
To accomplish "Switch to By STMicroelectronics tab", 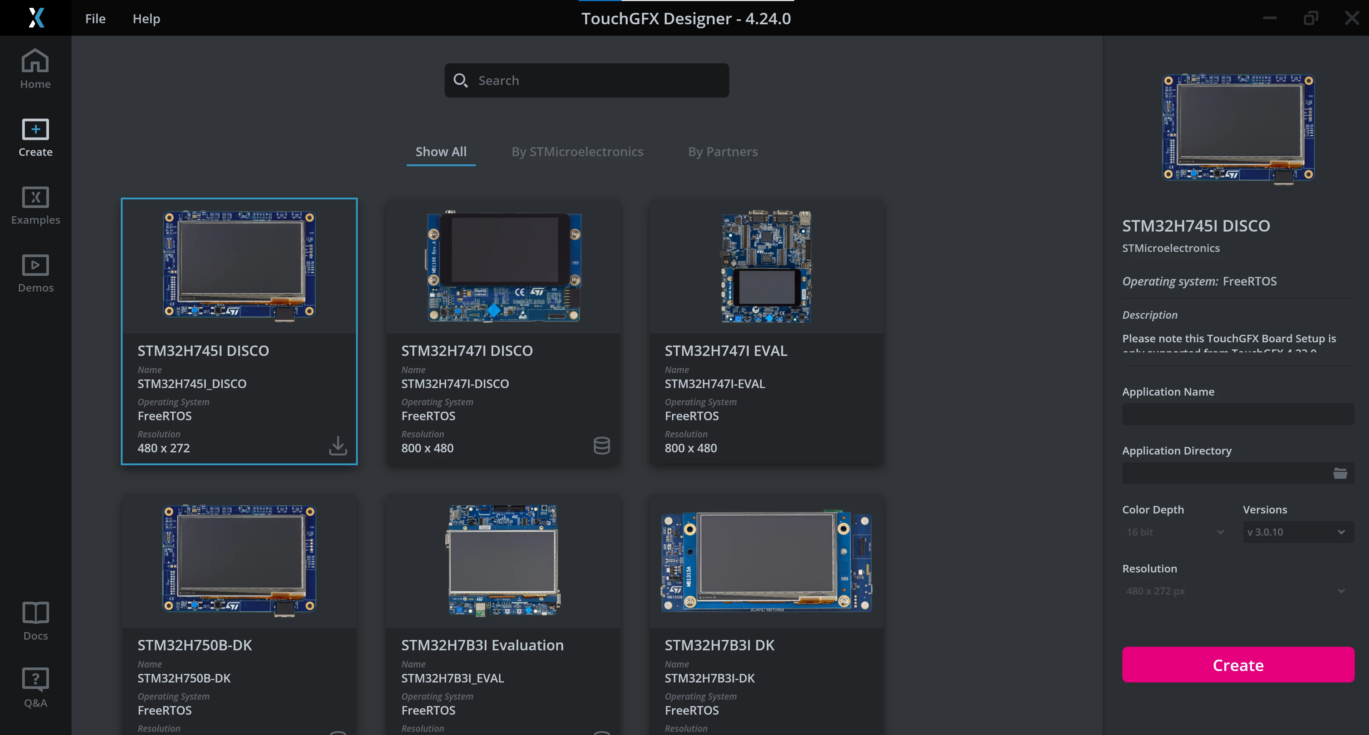I will pyautogui.click(x=577, y=152).
